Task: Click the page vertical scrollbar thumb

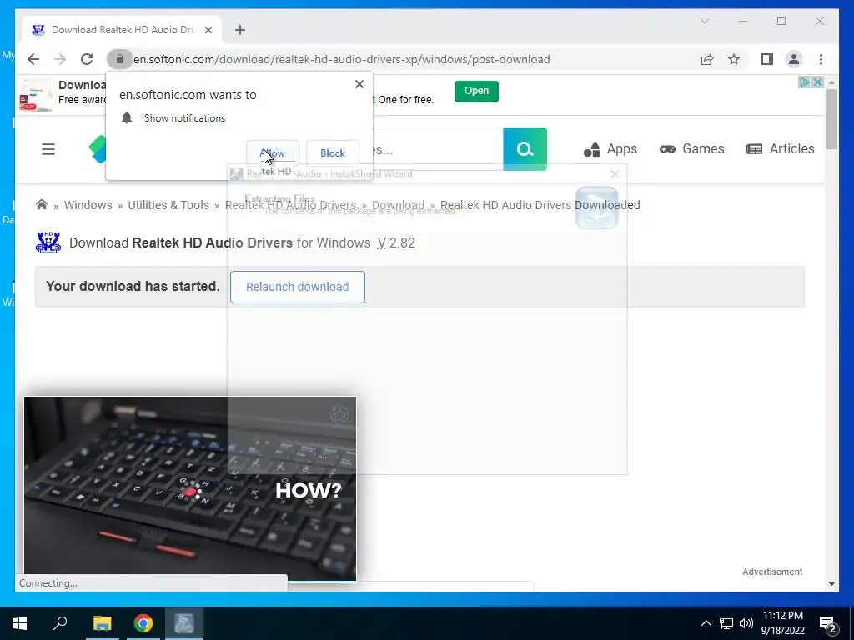Action: pyautogui.click(x=831, y=119)
